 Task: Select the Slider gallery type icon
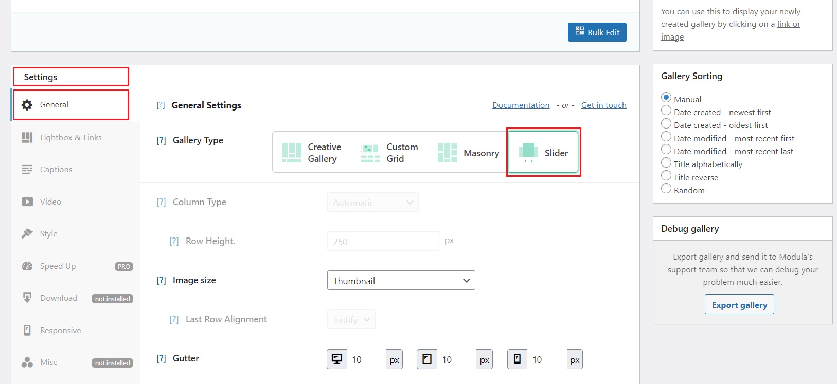point(528,153)
